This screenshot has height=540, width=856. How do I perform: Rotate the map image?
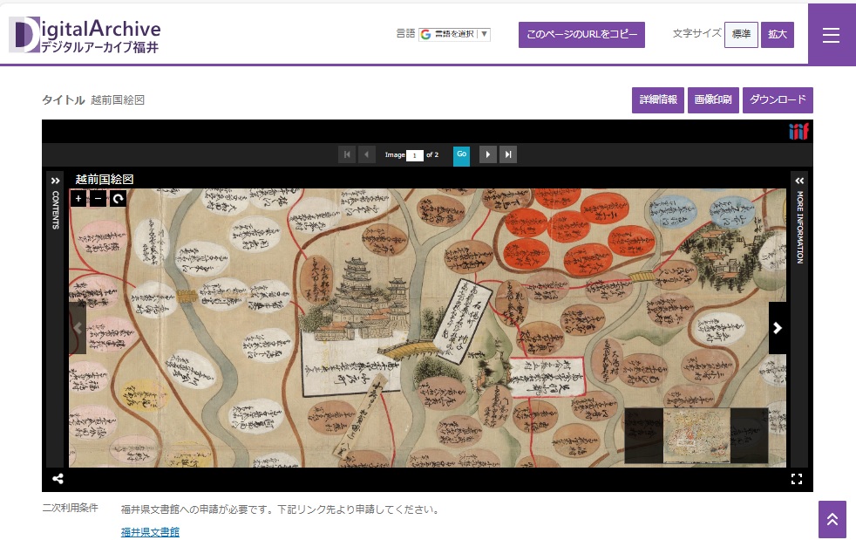[118, 198]
